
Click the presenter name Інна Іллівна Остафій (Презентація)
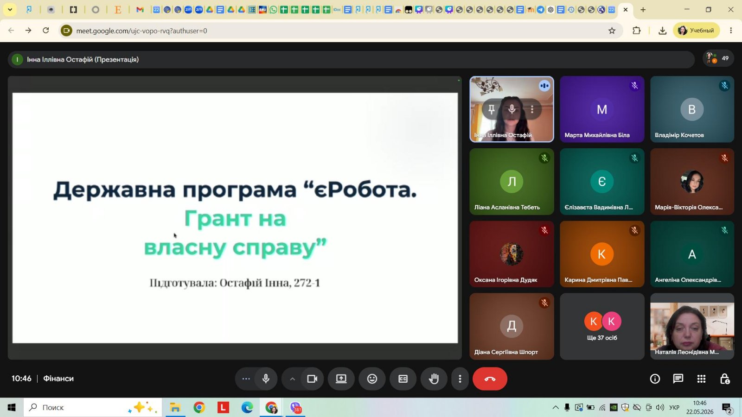click(x=83, y=59)
